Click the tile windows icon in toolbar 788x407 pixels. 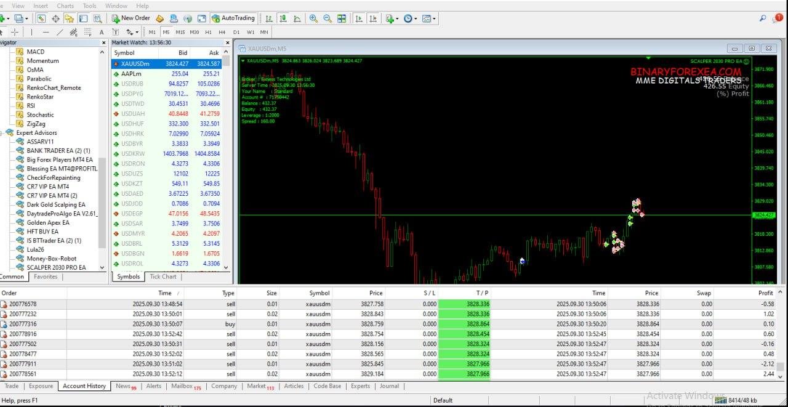click(342, 18)
